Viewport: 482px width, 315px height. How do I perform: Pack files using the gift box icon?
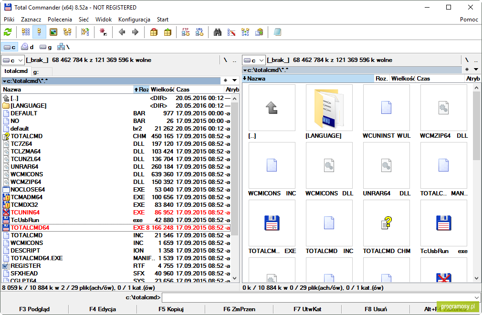(x=154, y=32)
